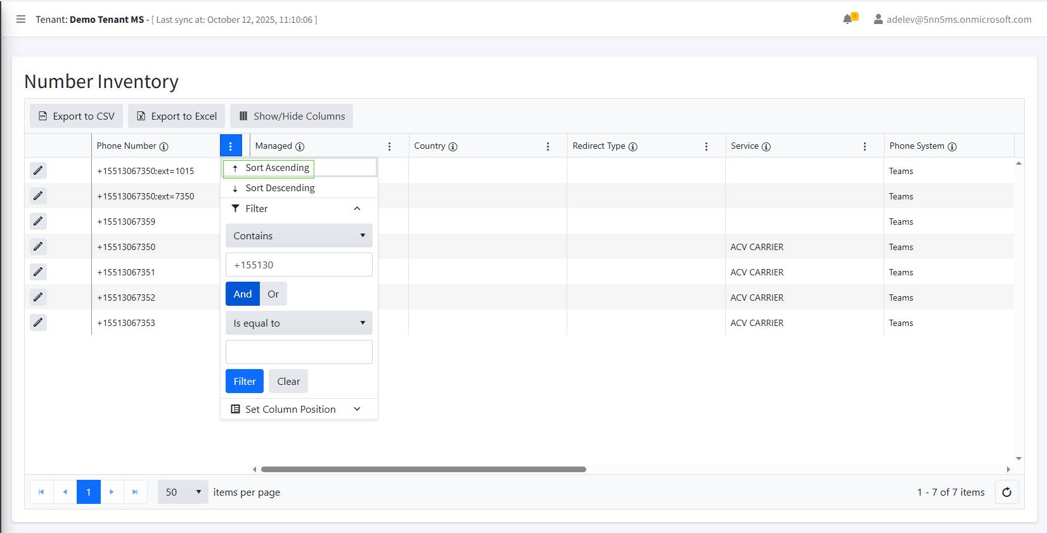This screenshot has height=533, width=1047.
Task: Change the items per page dropdown
Action: coord(183,492)
